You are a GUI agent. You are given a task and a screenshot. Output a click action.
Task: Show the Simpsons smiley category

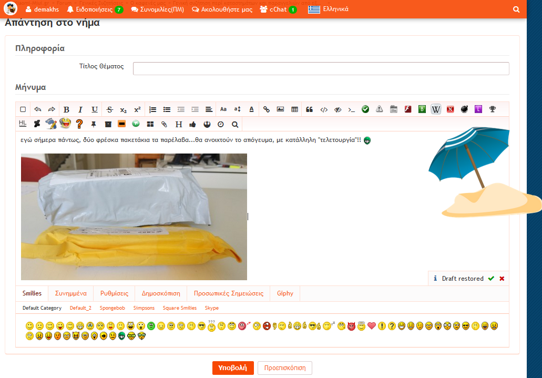pos(144,308)
